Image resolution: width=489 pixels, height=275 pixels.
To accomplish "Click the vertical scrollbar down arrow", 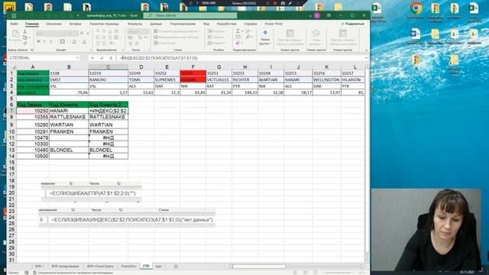I will [367, 261].
